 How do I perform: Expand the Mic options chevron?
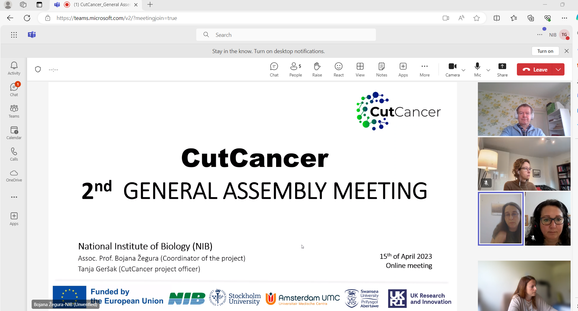pyautogui.click(x=488, y=70)
